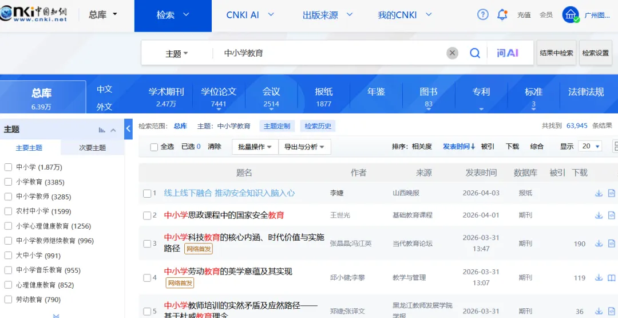Select the checkbox for result 3

click(x=146, y=244)
